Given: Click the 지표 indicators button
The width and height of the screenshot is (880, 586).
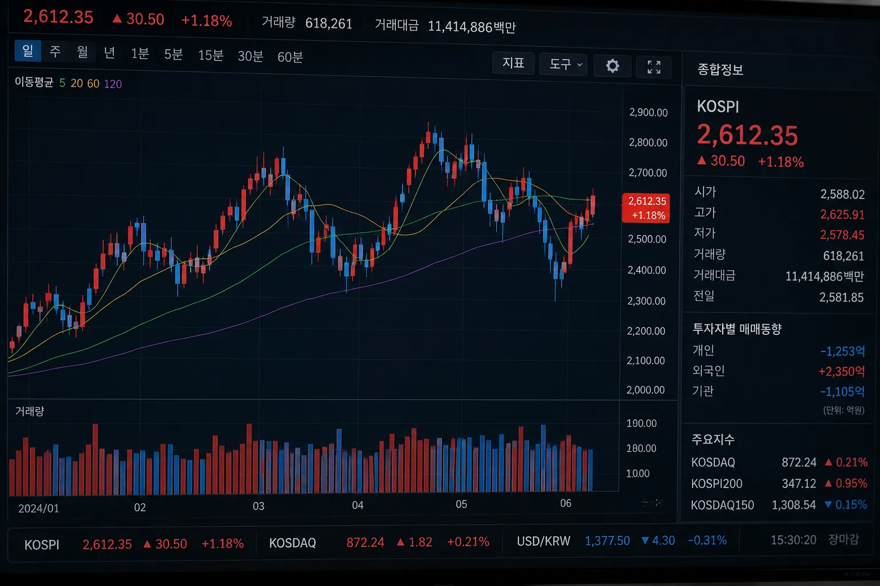Looking at the screenshot, I should pyautogui.click(x=513, y=63).
